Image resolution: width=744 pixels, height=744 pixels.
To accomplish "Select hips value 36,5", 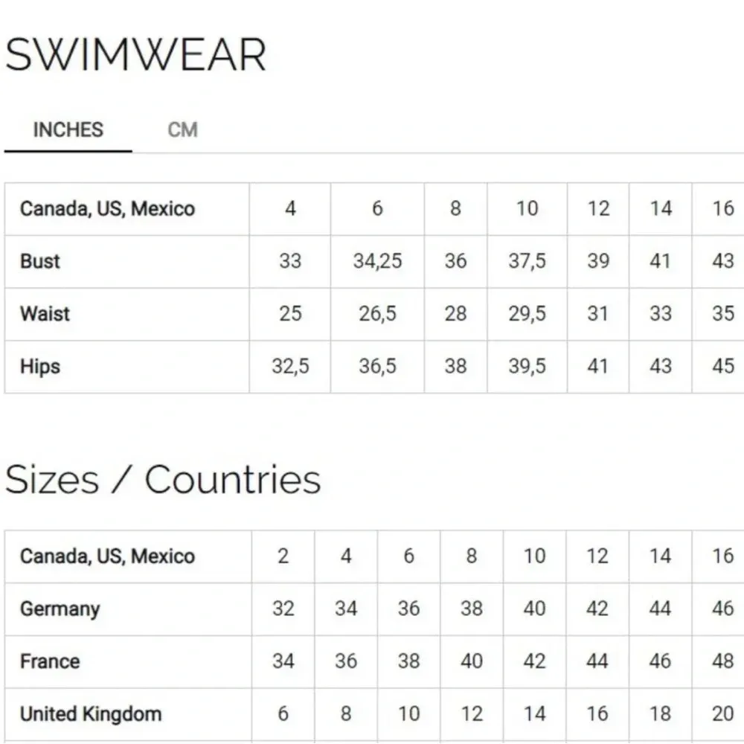I will 377,366.
